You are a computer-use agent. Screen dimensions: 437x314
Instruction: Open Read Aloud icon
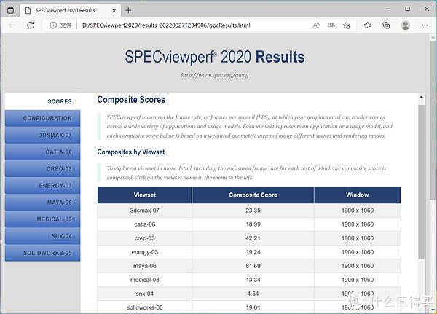click(x=316, y=25)
